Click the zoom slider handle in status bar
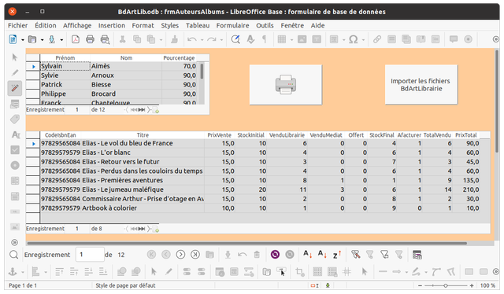Image resolution: width=504 pixels, height=294 pixels. point(446,285)
